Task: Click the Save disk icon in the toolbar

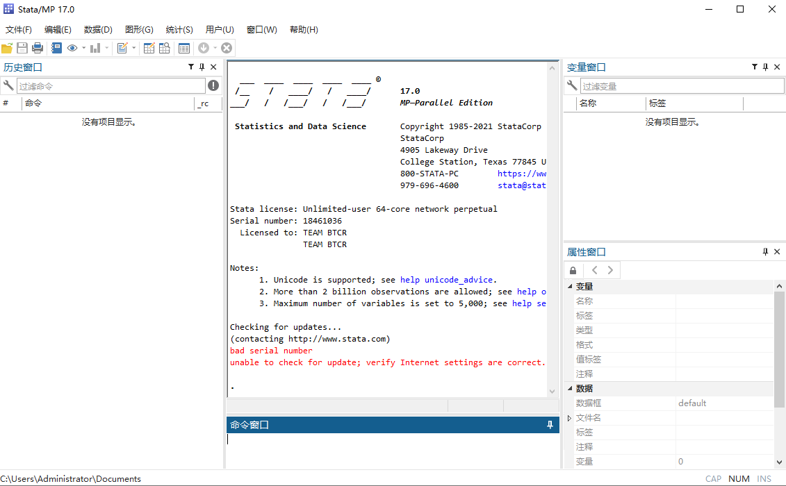Action: [22, 48]
